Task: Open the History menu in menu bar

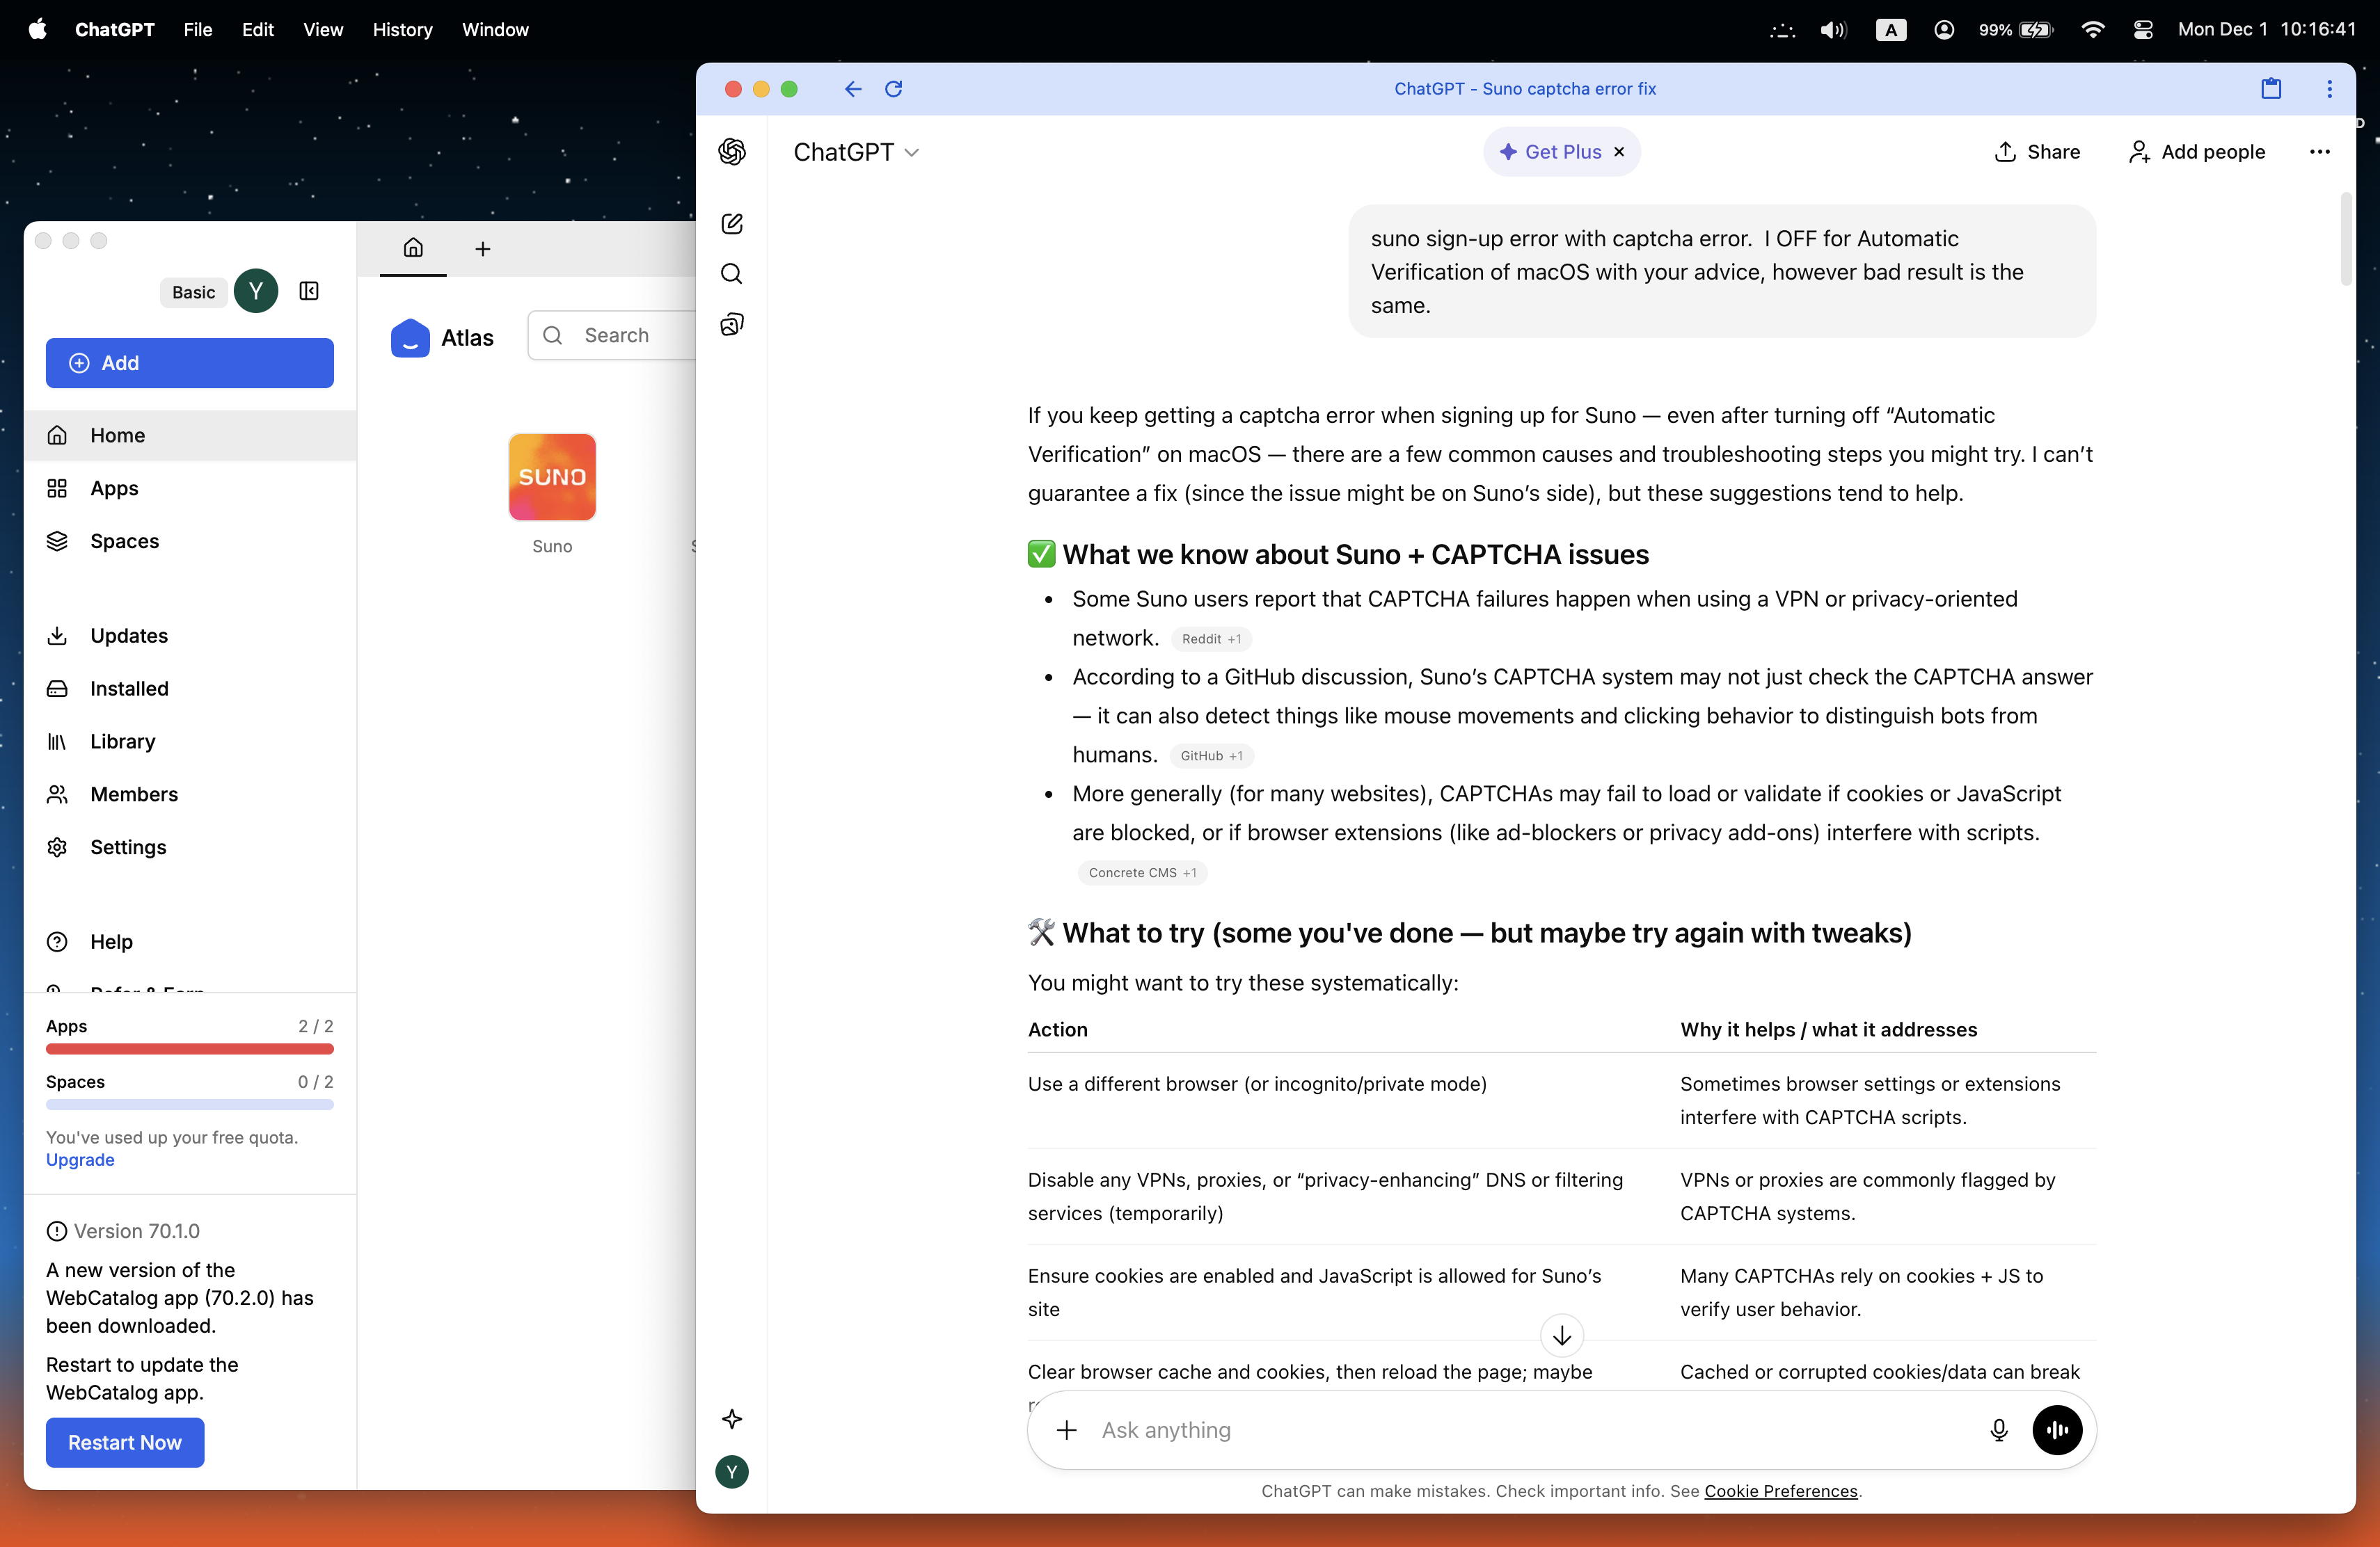Action: click(x=402, y=30)
